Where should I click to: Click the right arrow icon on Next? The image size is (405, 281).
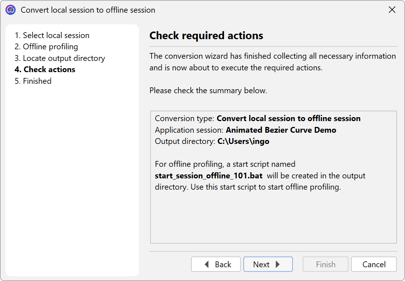tap(278, 264)
